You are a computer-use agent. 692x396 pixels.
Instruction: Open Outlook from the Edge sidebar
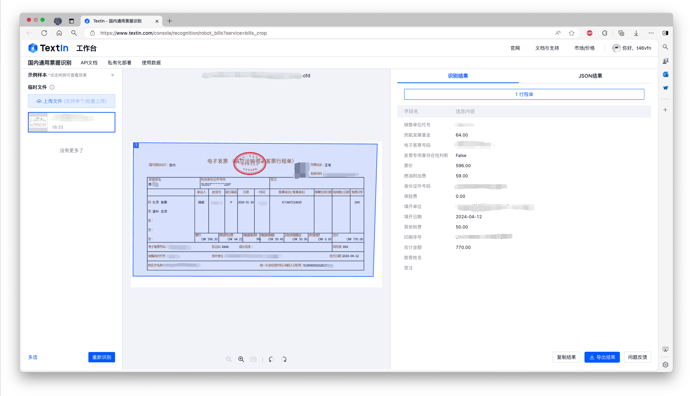(665, 74)
